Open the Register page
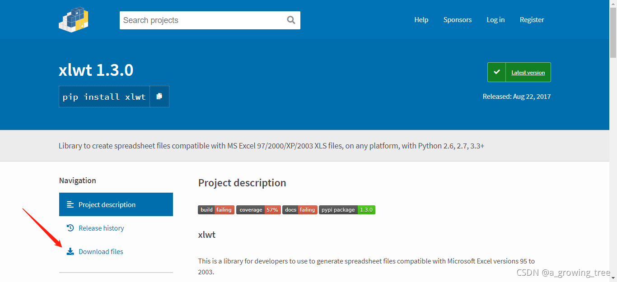This screenshot has width=617, height=282. (x=532, y=20)
